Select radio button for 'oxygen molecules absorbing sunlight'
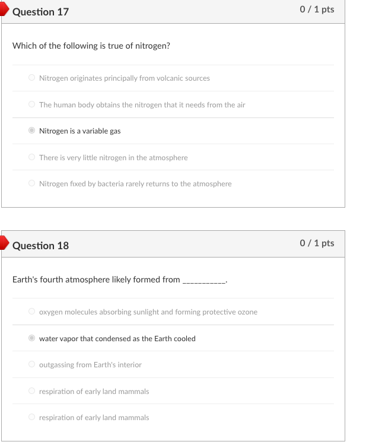 tap(31, 312)
